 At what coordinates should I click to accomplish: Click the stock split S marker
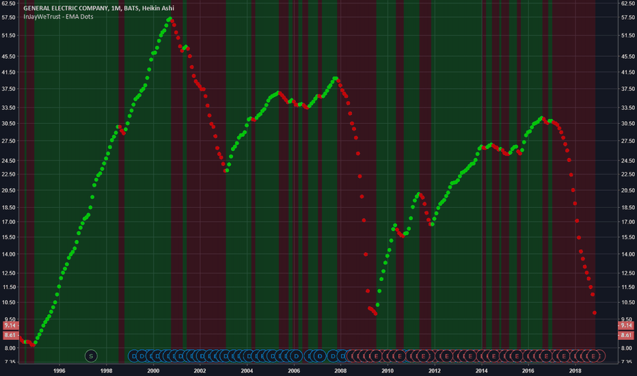point(91,356)
